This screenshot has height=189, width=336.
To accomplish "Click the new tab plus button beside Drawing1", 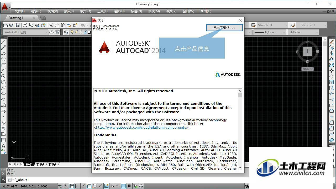I will 43,18.
